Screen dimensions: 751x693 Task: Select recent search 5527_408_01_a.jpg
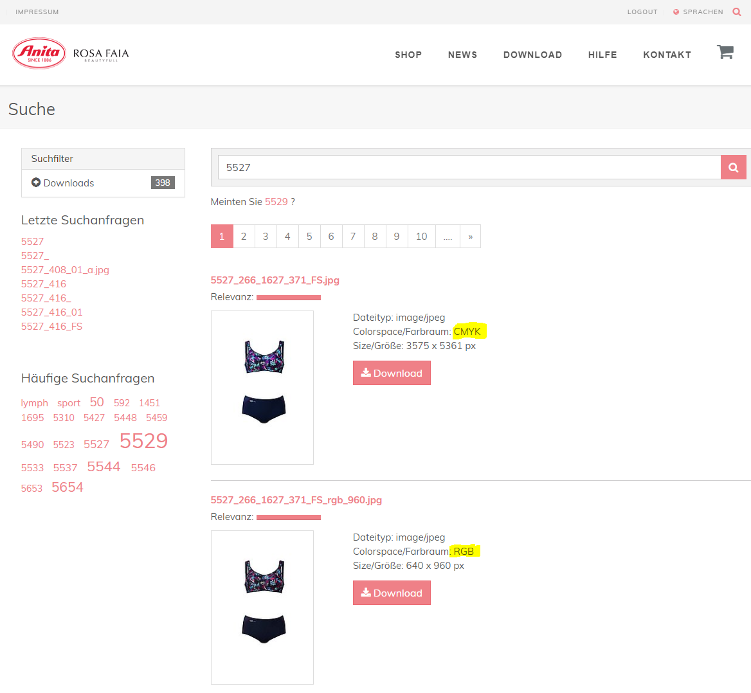pyautogui.click(x=65, y=270)
